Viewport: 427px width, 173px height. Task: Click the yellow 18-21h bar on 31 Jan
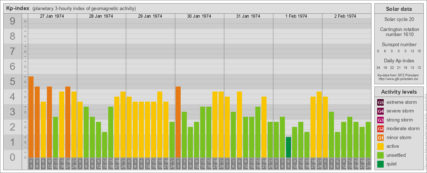pos(264,127)
